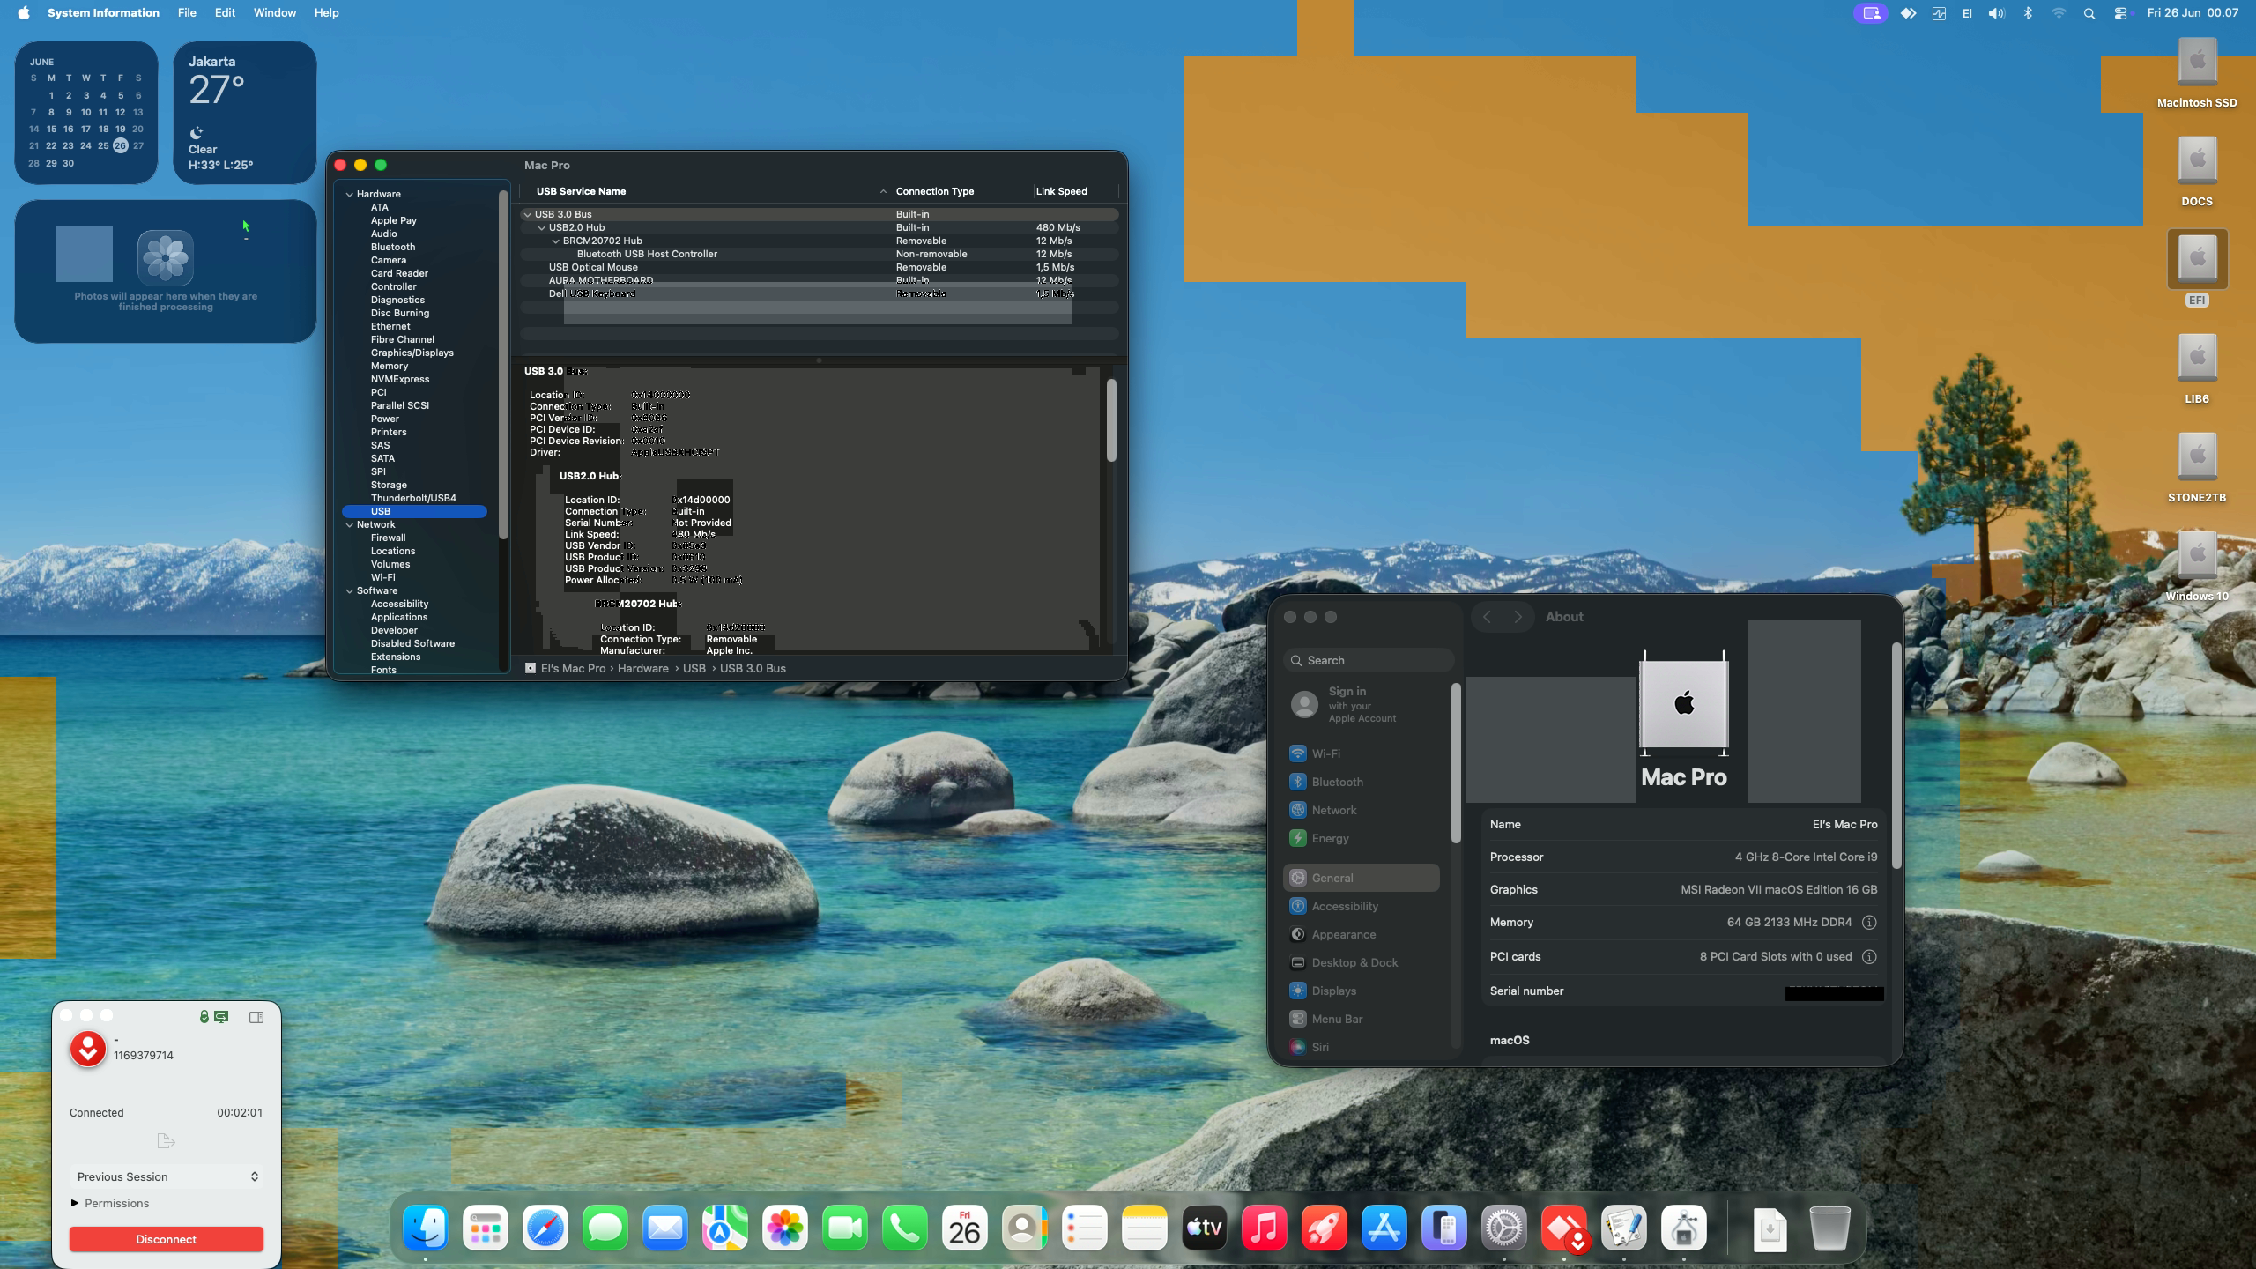The height and width of the screenshot is (1269, 2256).
Task: Click the red Disconnect button
Action: [167, 1239]
